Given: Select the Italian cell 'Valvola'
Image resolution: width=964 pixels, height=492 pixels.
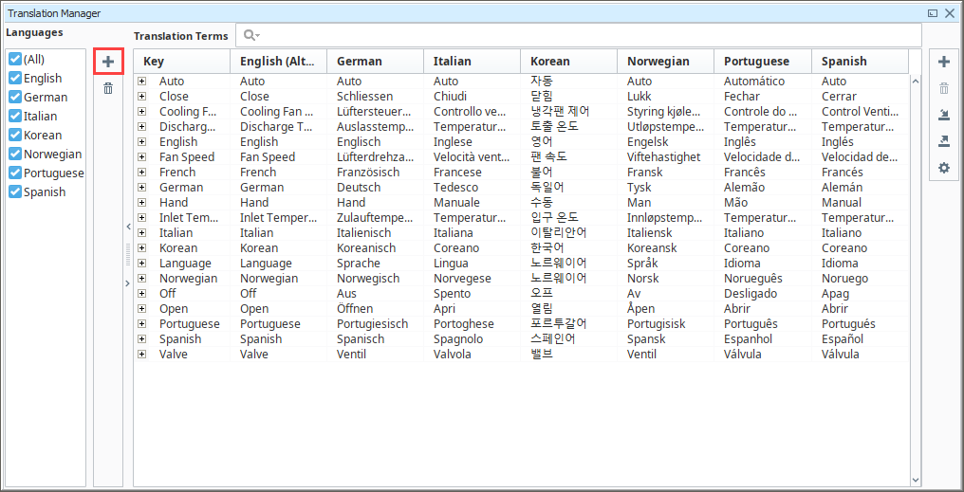Looking at the screenshot, I should (x=452, y=355).
